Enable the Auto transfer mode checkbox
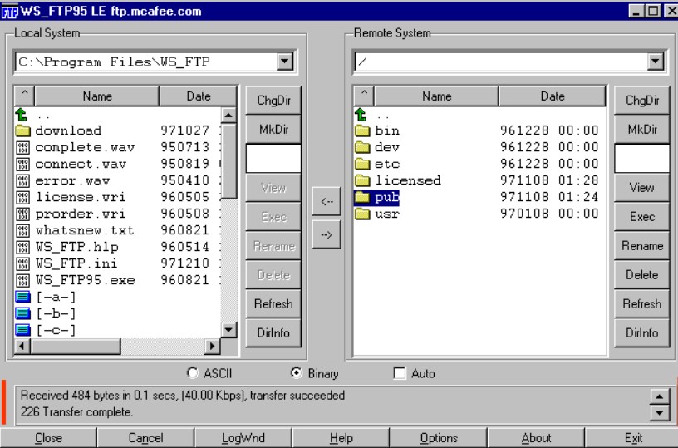Screen dimensions: 678x448 point(400,372)
